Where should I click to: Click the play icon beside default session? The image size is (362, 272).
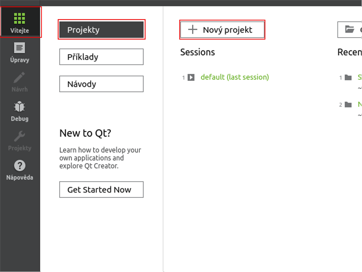pos(191,78)
